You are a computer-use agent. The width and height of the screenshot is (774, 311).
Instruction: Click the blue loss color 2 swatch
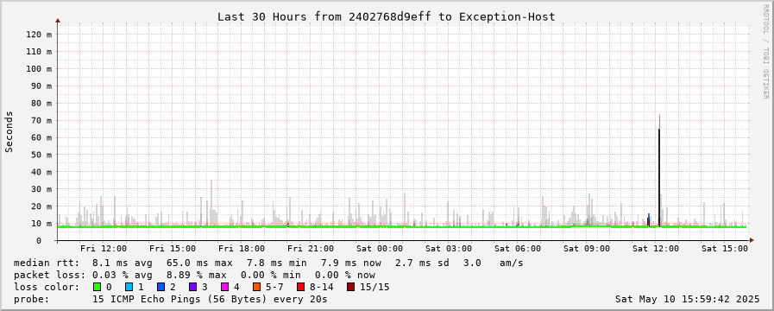160,287
